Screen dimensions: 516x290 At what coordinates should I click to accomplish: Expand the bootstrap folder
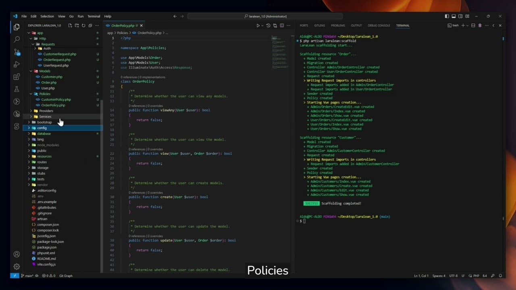29,122
